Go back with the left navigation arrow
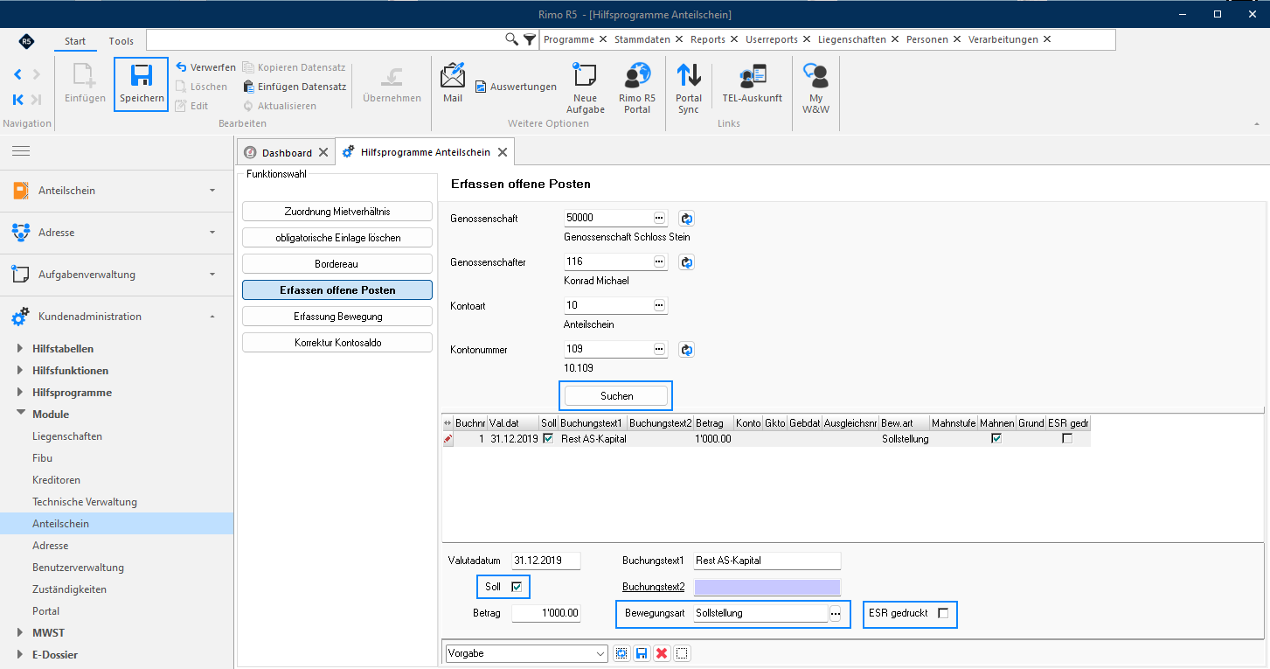This screenshot has height=669, width=1270. coord(17,75)
